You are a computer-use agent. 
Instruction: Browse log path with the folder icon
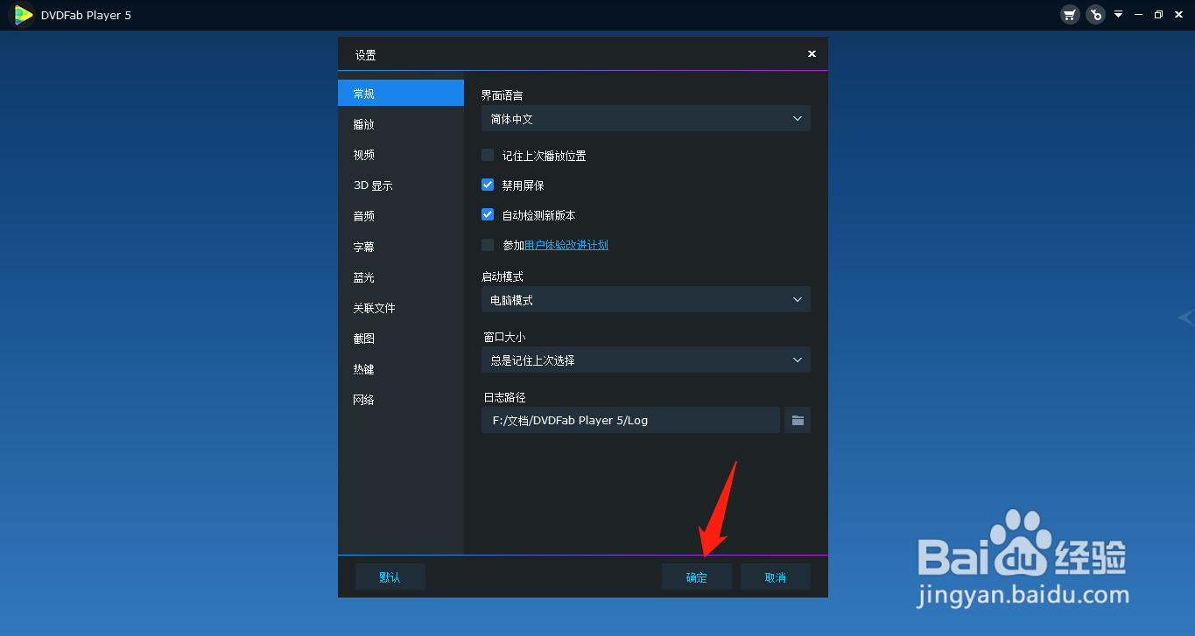[x=798, y=420]
